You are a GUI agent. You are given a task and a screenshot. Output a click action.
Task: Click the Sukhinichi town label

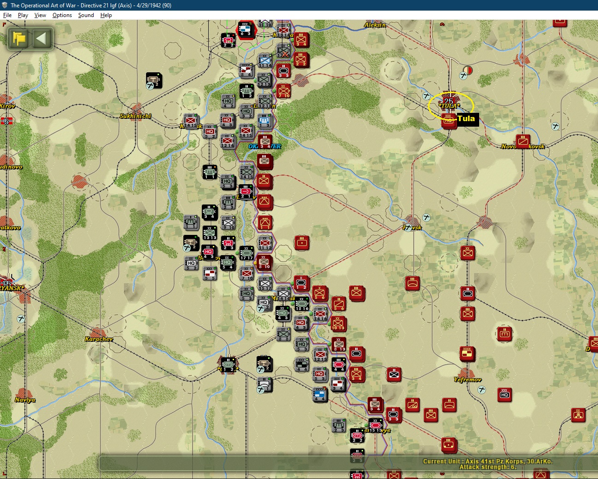pos(135,116)
